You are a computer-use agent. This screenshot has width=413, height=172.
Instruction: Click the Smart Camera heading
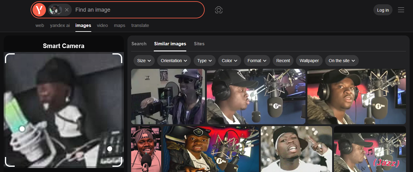(x=63, y=46)
